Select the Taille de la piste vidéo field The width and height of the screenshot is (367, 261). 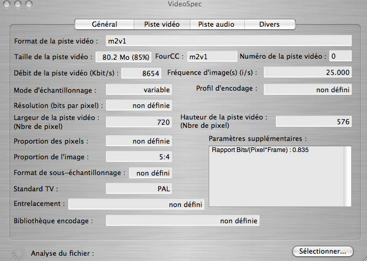coord(123,57)
